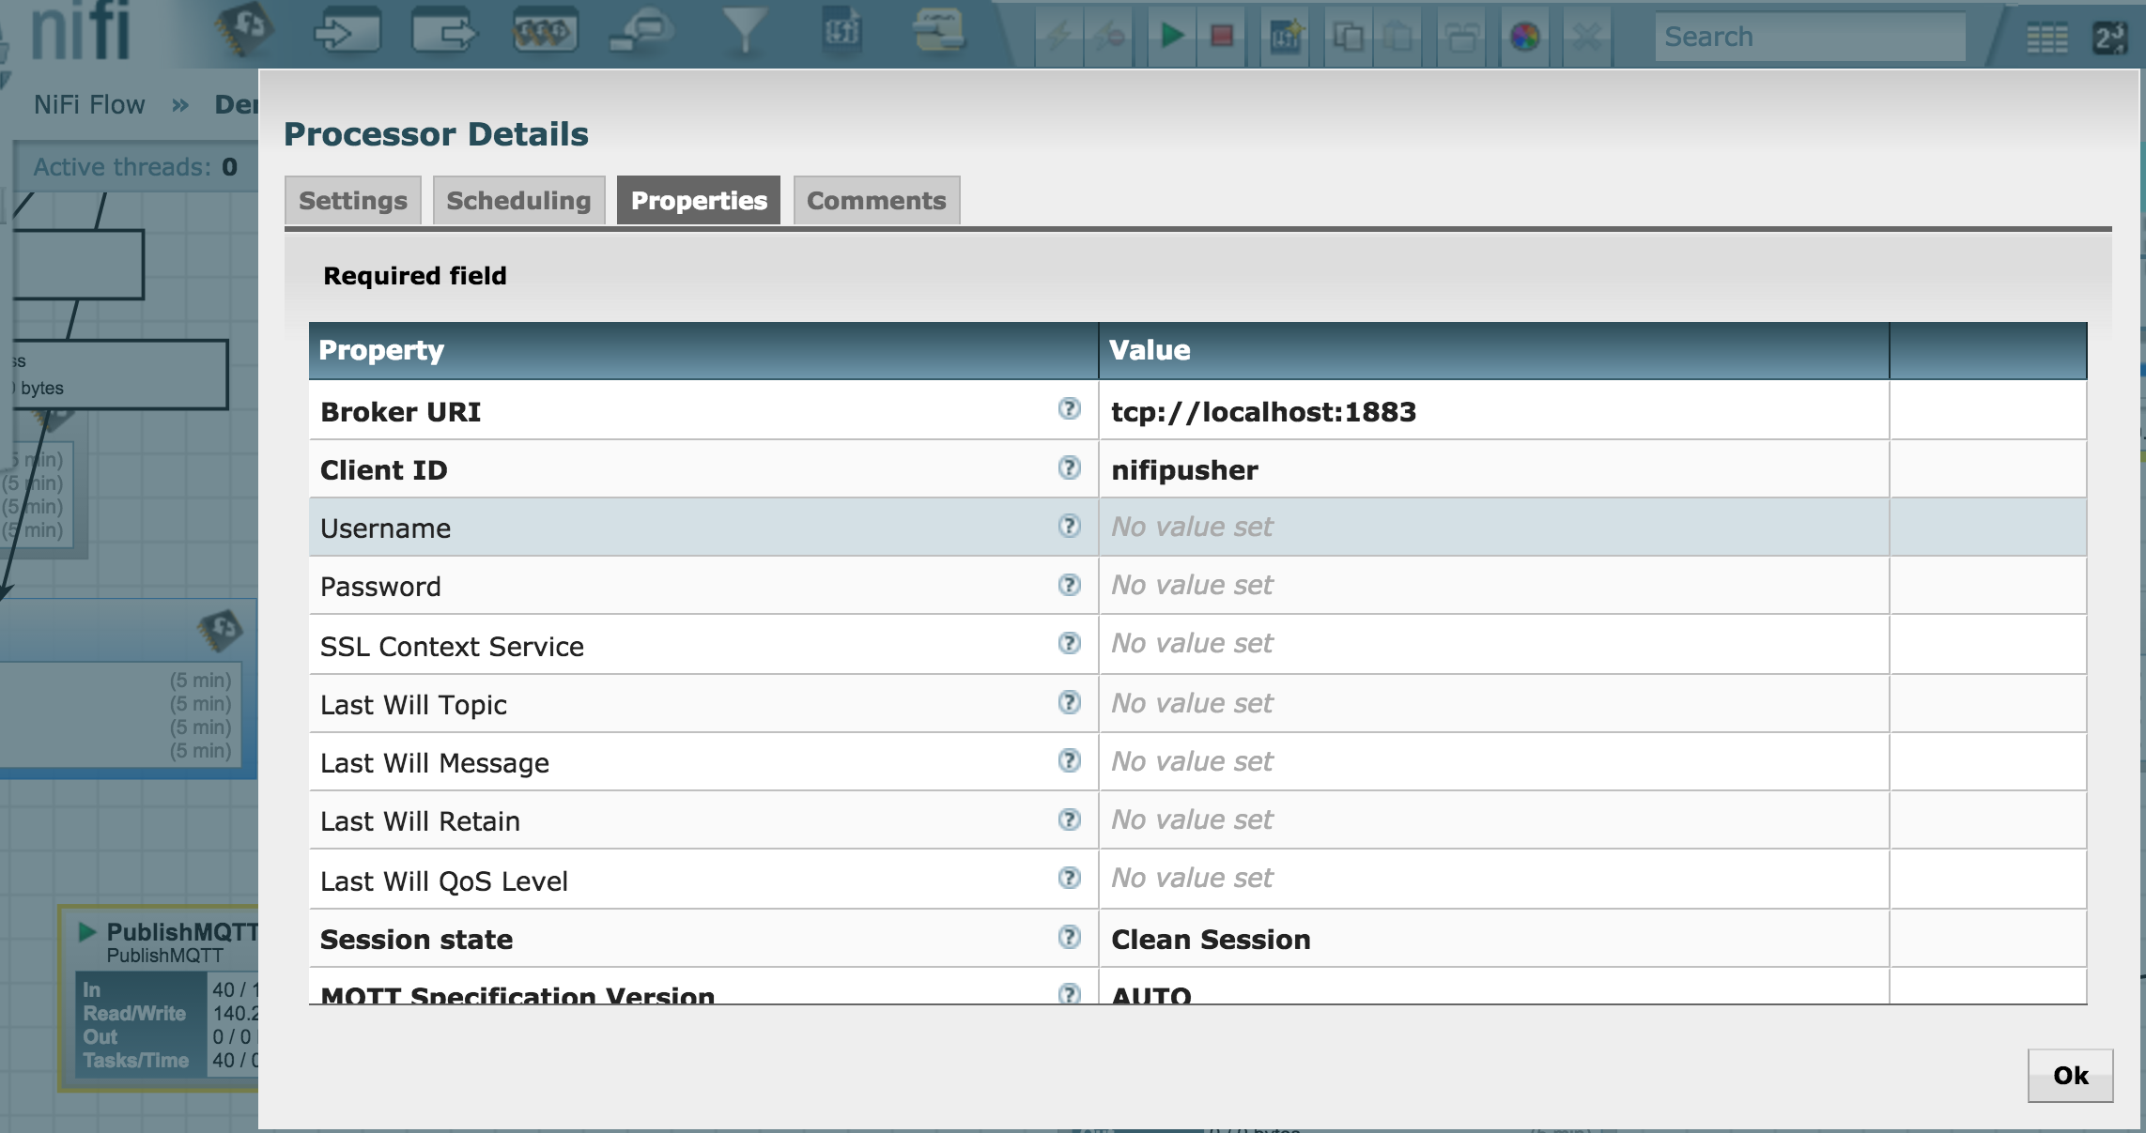
Task: Select the Username property row value
Action: point(1491,527)
